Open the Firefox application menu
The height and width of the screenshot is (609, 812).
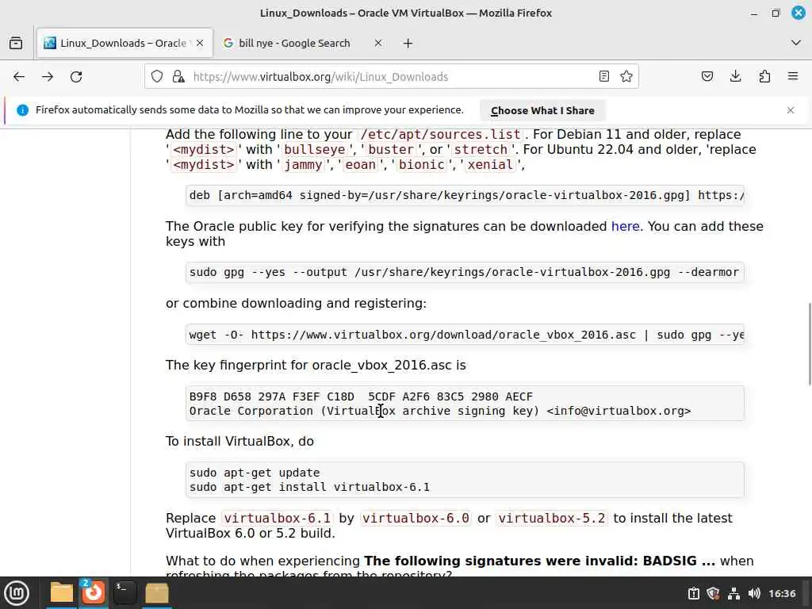coord(793,77)
